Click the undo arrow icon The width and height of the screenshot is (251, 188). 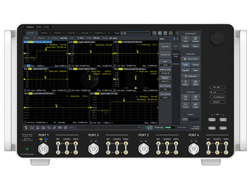tap(49, 127)
